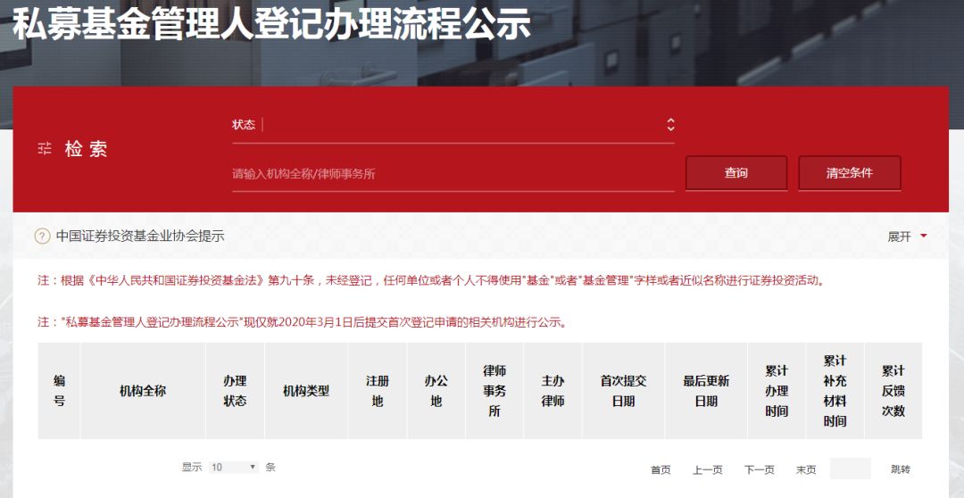Click the 注册地 column header
The image size is (964, 498).
pos(378,391)
